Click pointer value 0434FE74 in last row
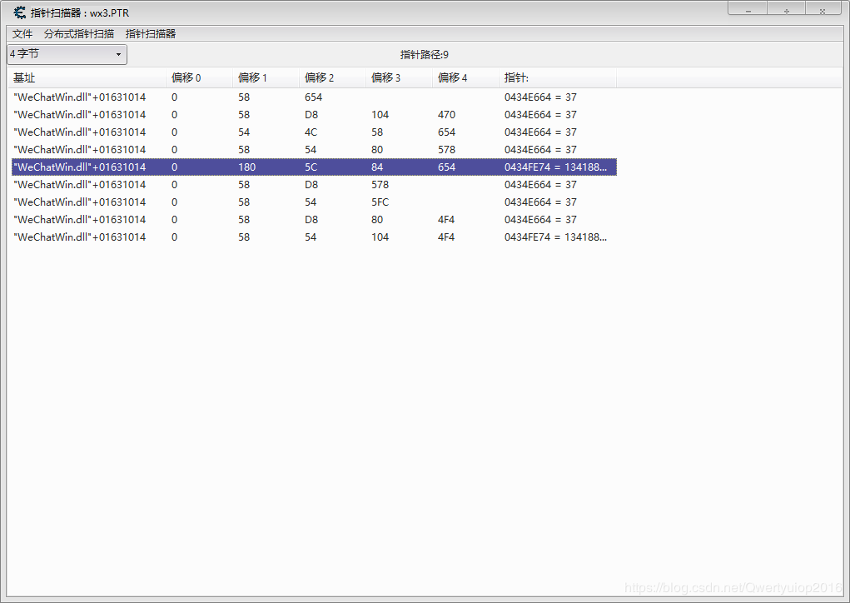This screenshot has width=850, height=603. click(x=555, y=237)
